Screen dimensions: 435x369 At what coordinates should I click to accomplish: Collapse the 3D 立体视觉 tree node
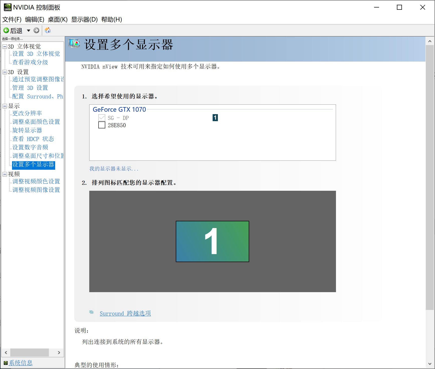5,47
